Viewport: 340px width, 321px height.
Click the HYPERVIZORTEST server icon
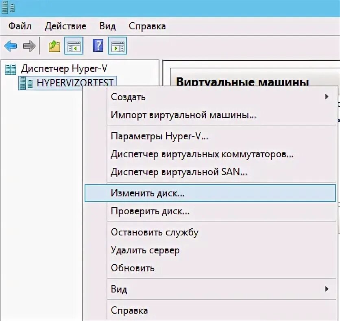pos(26,83)
